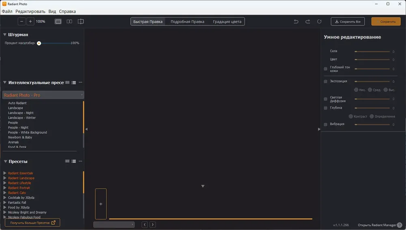The height and width of the screenshot is (230, 406).
Task: Switch Пресеты panel to list view
Action: pos(74,161)
